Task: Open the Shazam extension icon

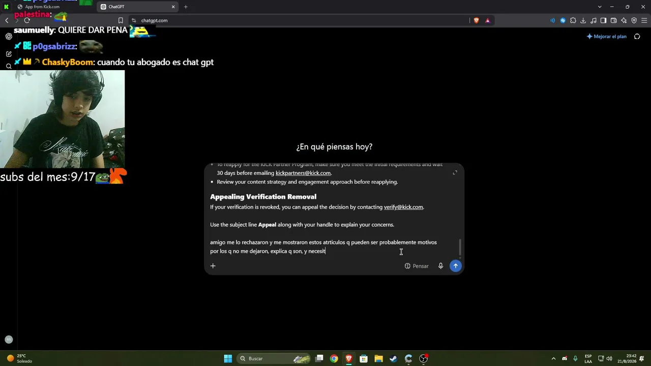Action: [x=563, y=20]
